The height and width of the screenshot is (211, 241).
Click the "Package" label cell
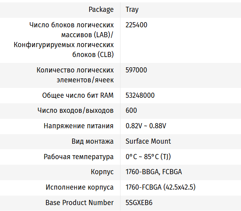[x=101, y=10]
